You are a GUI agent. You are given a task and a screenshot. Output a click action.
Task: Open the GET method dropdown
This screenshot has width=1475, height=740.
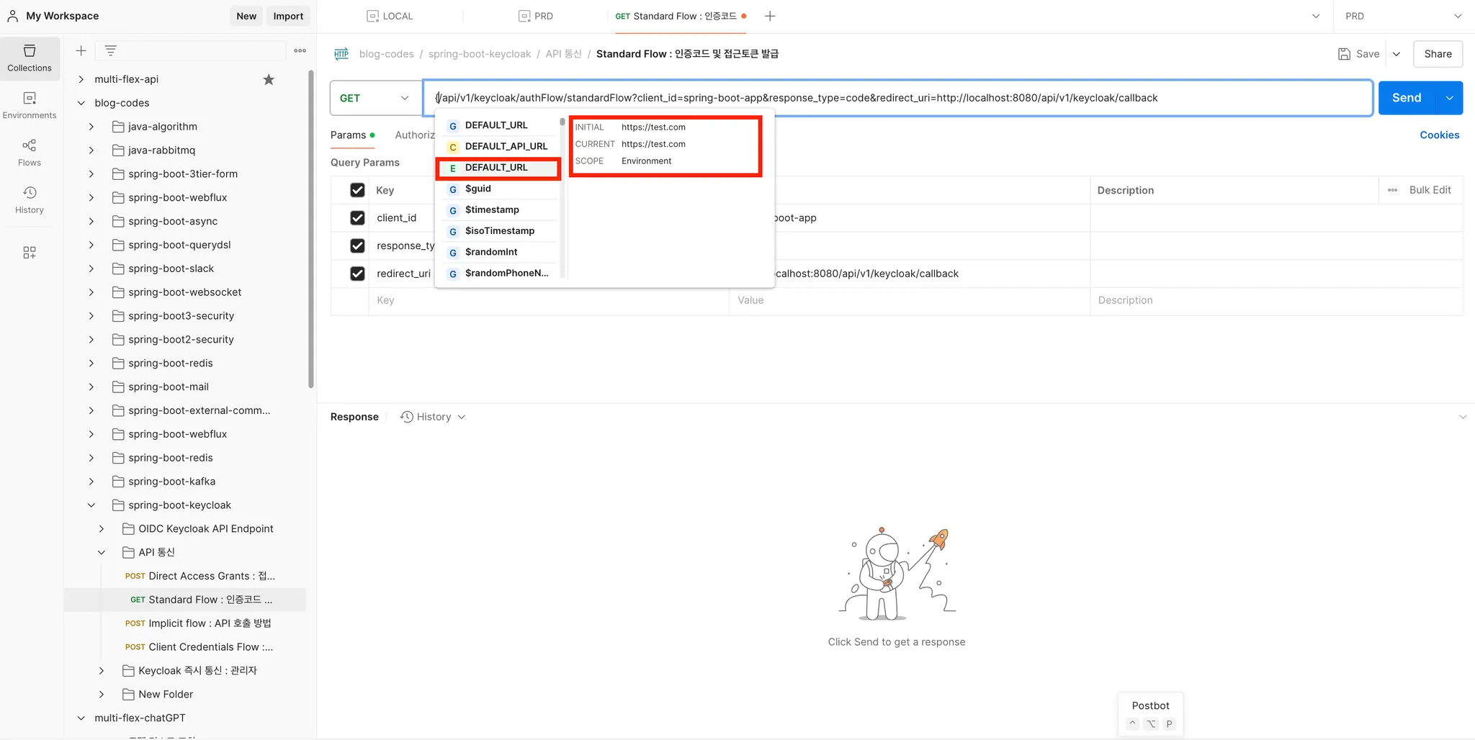click(x=375, y=98)
